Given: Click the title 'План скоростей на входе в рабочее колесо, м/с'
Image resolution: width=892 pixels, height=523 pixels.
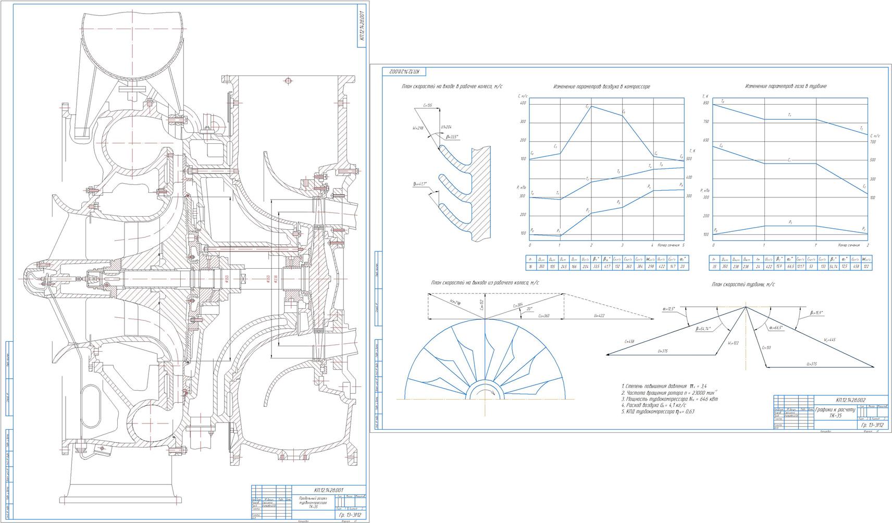Looking at the screenshot, I should [x=452, y=86].
